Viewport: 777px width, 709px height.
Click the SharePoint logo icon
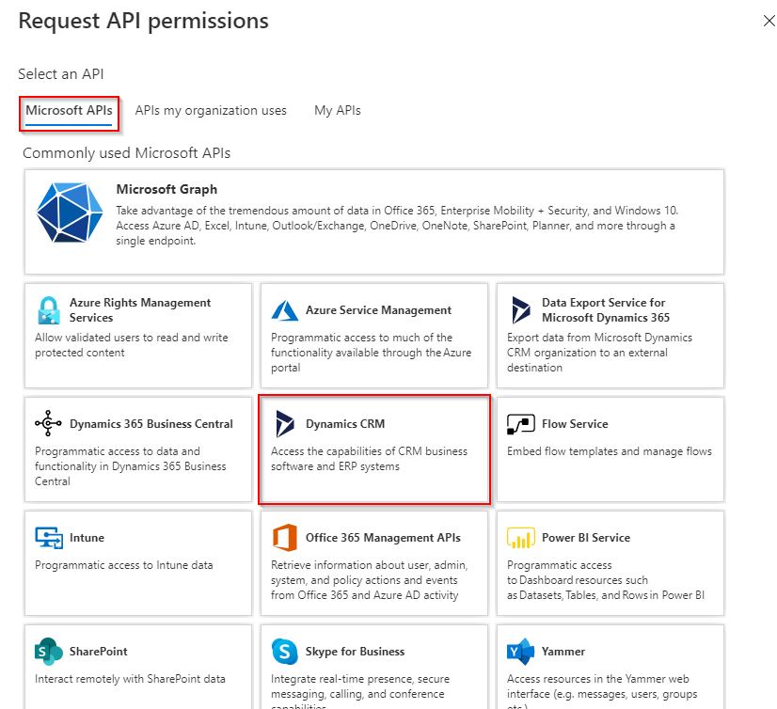click(x=49, y=651)
